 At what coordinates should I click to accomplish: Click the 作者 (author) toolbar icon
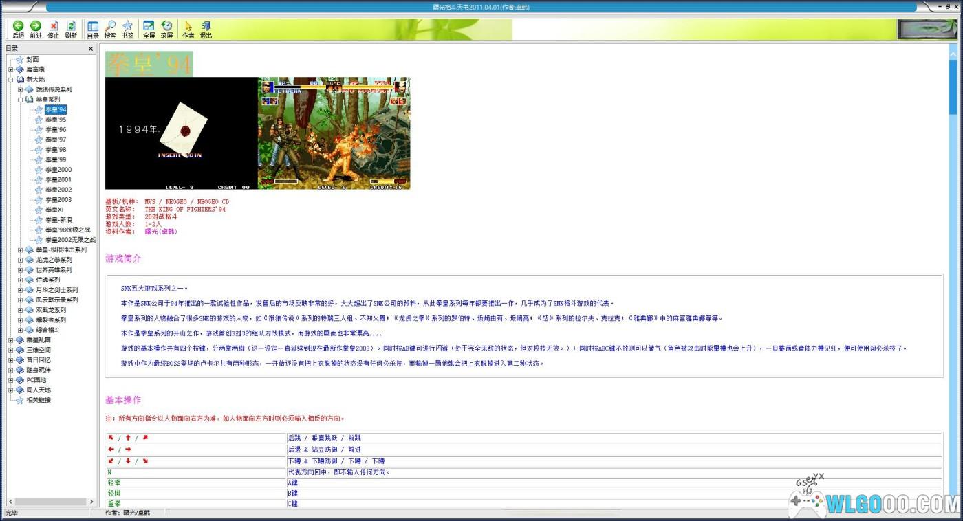188,29
